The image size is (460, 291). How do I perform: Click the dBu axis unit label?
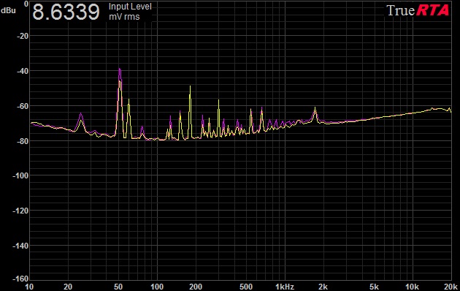[x=9, y=10]
